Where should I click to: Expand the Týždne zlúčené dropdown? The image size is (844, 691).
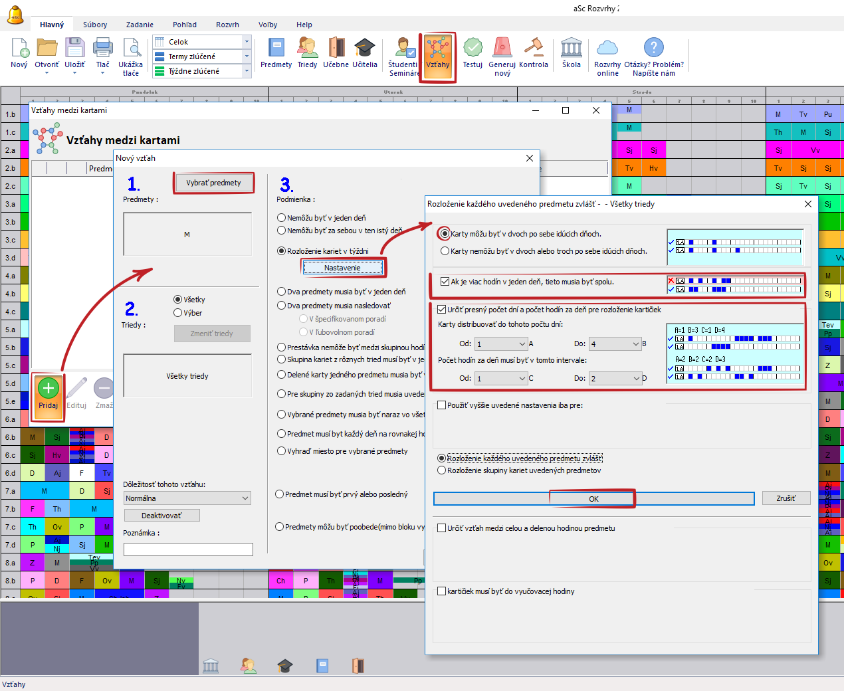247,71
